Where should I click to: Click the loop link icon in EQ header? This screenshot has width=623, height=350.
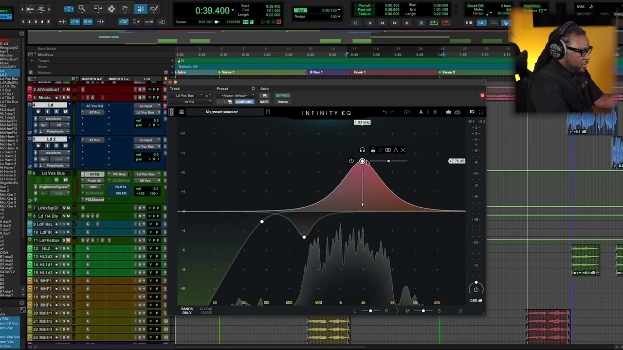407,112
